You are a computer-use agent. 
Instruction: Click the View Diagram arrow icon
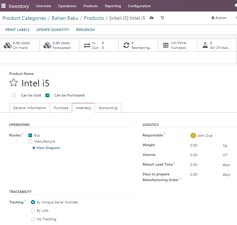[33, 148]
